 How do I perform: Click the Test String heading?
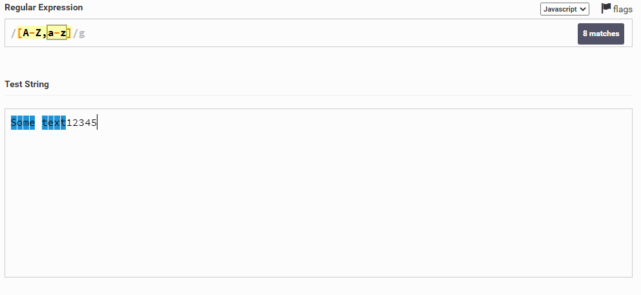click(x=26, y=84)
